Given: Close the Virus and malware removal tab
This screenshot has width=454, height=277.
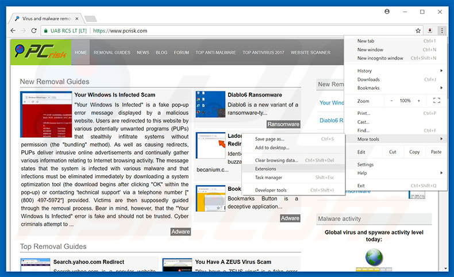Looking at the screenshot, I should click(77, 18).
